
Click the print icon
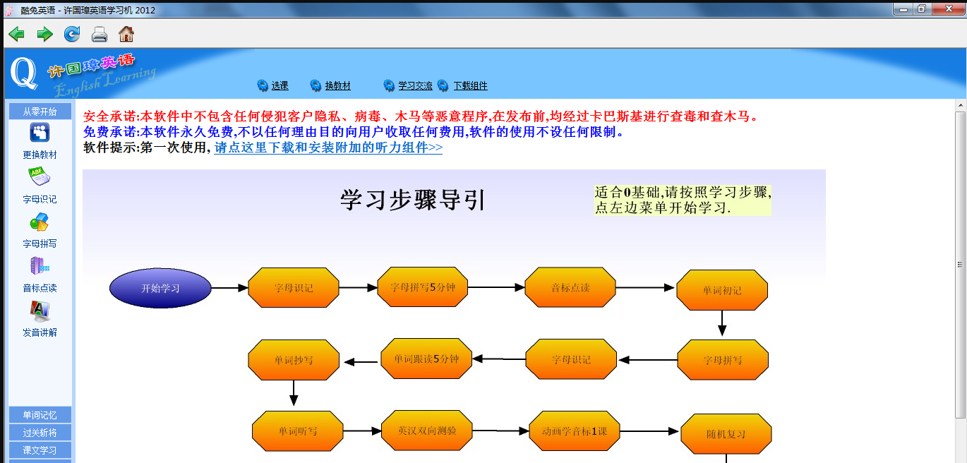point(98,33)
